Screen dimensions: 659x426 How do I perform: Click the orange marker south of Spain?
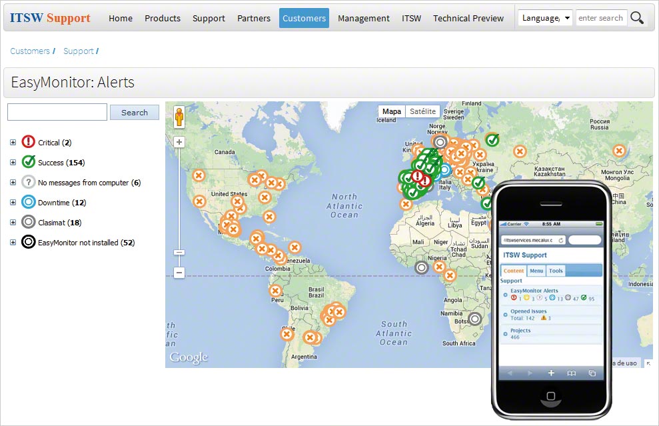[x=406, y=205]
